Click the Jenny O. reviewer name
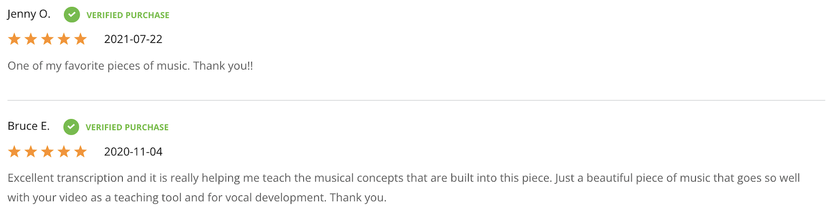 click(x=29, y=14)
